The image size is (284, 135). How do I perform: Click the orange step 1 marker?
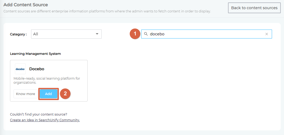point(135,34)
